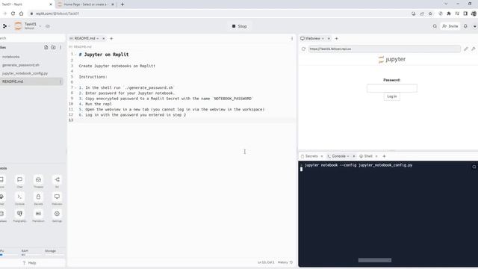The image size is (478, 269).
Task: Open the browser extensions puzzle icon
Action: coord(449,13)
